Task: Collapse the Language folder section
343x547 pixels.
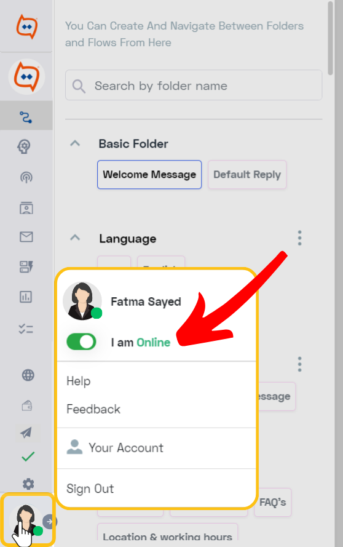Action: pos(75,238)
